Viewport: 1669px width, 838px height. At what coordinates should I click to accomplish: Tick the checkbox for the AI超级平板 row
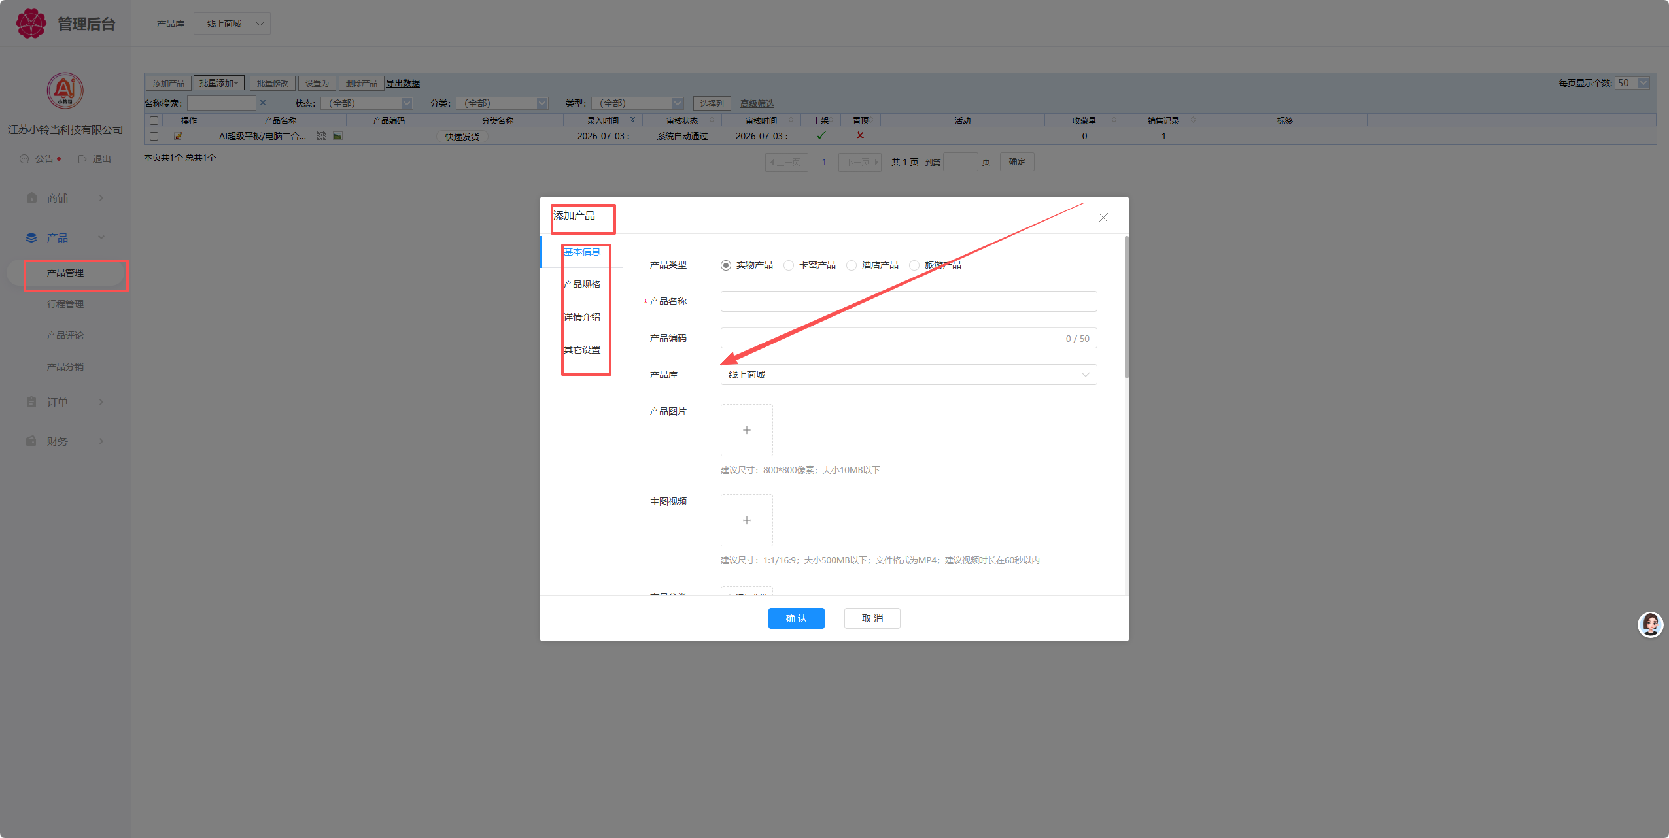click(154, 136)
